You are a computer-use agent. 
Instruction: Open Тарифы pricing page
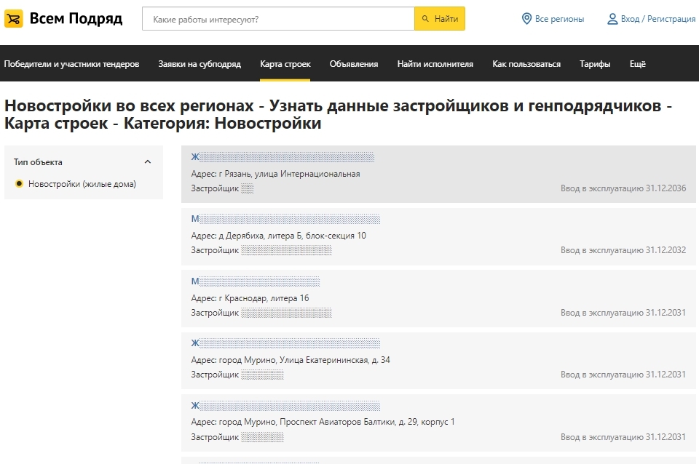(x=595, y=64)
